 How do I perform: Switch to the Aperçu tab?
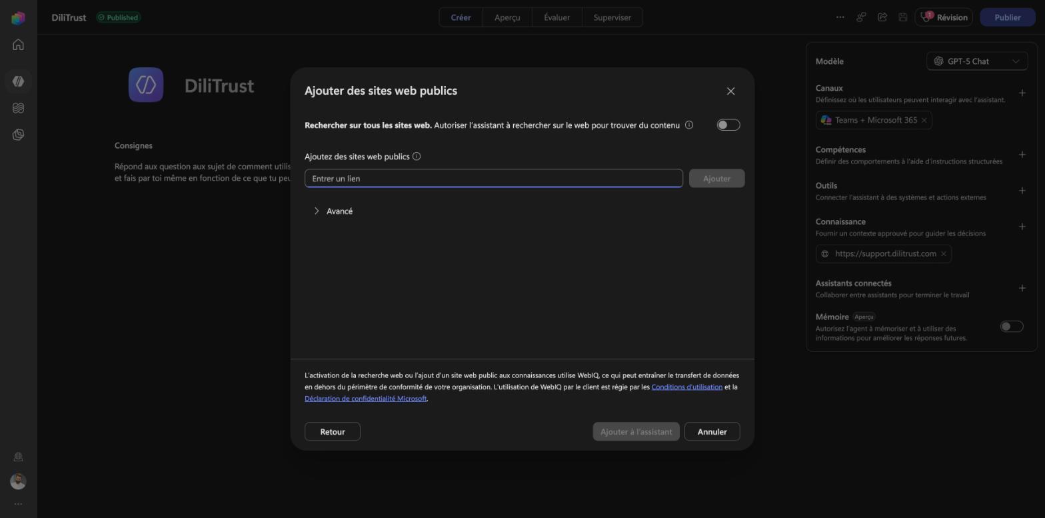click(507, 17)
